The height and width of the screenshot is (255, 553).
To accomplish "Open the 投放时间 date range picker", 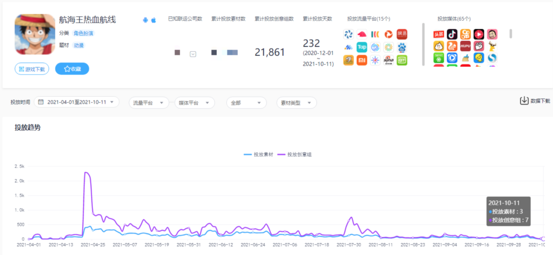I will (76, 102).
